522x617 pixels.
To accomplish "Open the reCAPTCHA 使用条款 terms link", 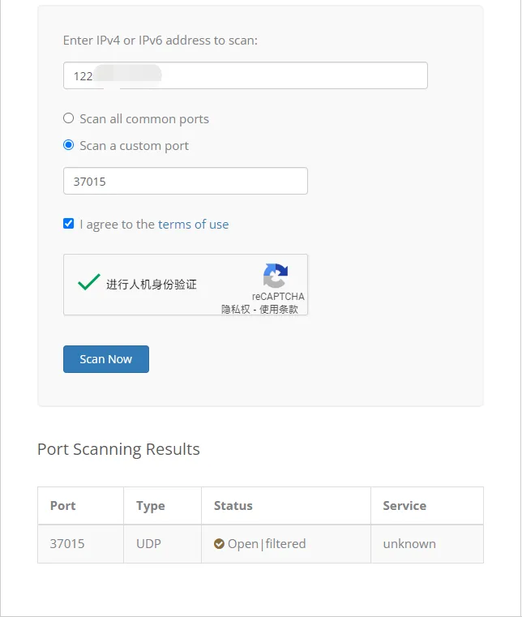I will [279, 309].
